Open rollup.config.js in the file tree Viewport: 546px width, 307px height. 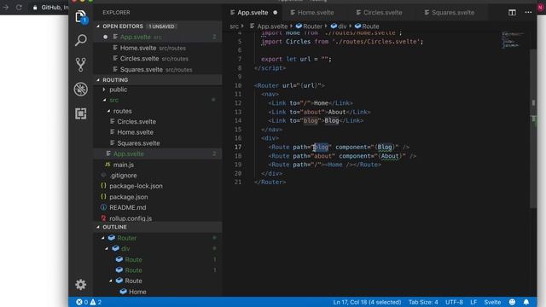(158, 218)
